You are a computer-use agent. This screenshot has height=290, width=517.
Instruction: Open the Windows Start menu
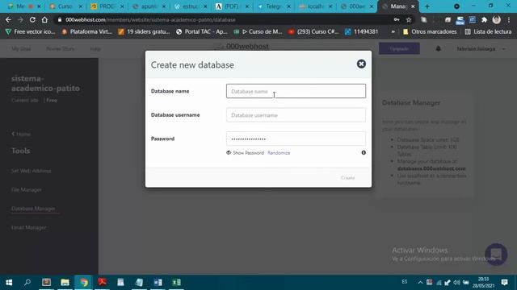pyautogui.click(x=9, y=283)
